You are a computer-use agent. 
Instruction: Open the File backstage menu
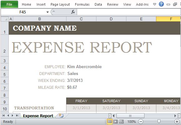click(x=9, y=4)
